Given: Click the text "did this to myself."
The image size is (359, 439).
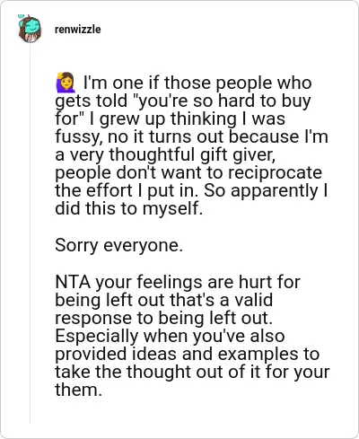Looking at the screenshot, I should (x=129, y=208).
